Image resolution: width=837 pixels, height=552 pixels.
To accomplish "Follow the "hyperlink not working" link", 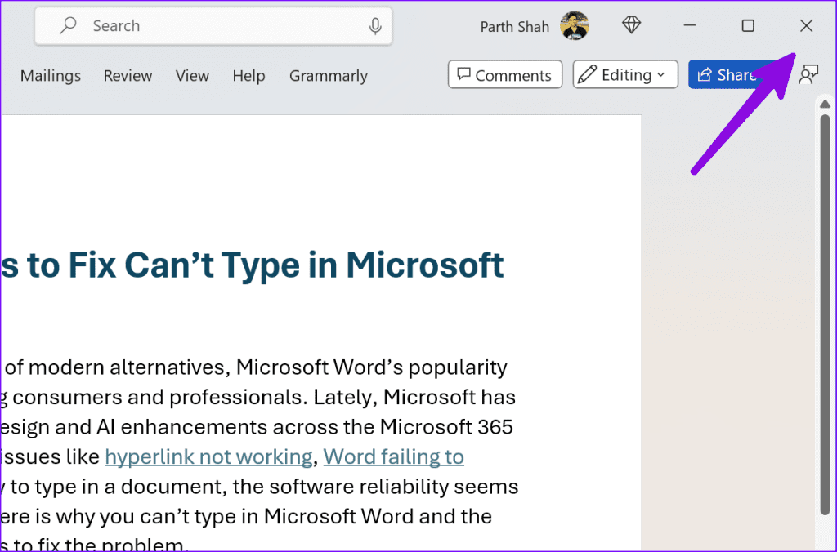I will [x=208, y=457].
